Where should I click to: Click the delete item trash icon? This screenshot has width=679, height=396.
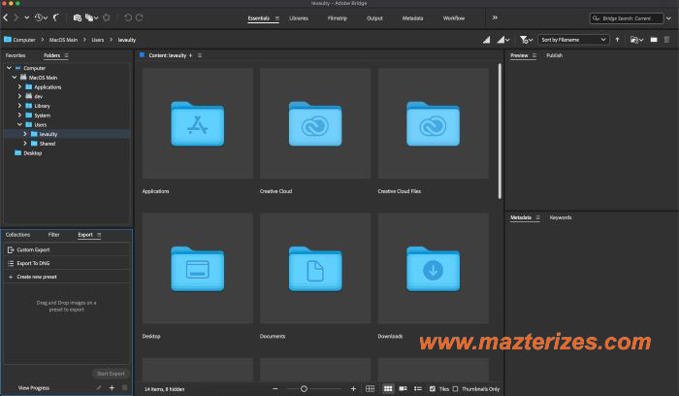tap(667, 40)
